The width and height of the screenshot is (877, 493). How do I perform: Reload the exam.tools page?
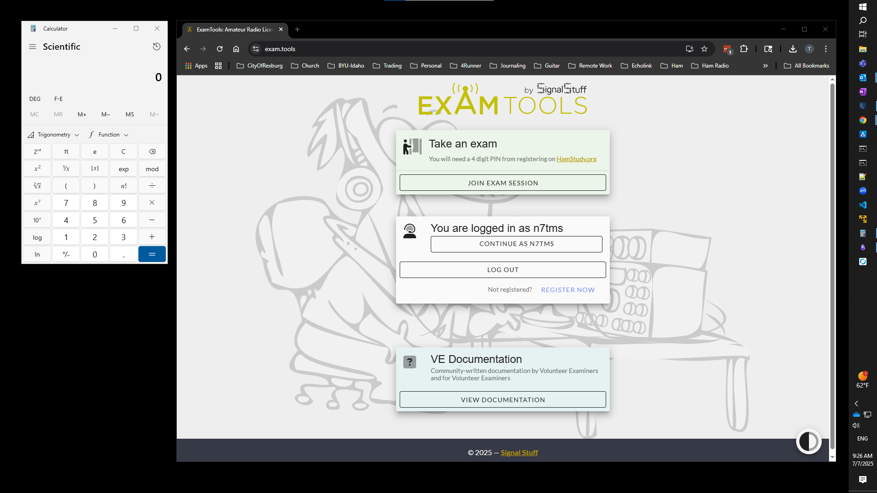pyautogui.click(x=220, y=49)
